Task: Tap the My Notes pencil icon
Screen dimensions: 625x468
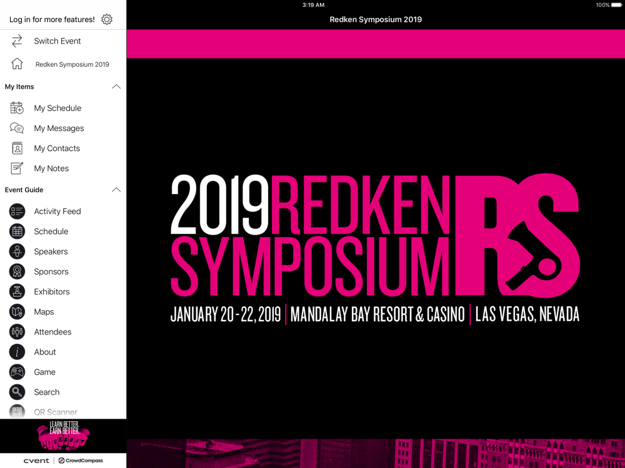Action: click(17, 168)
